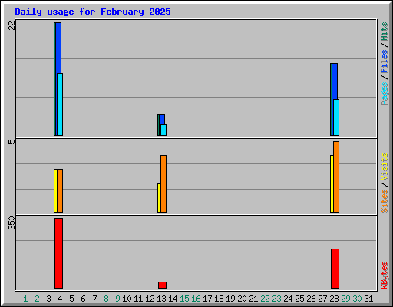The image size is (393, 307).
Task: Click the orange sites bar for day 13
Action: (x=163, y=183)
